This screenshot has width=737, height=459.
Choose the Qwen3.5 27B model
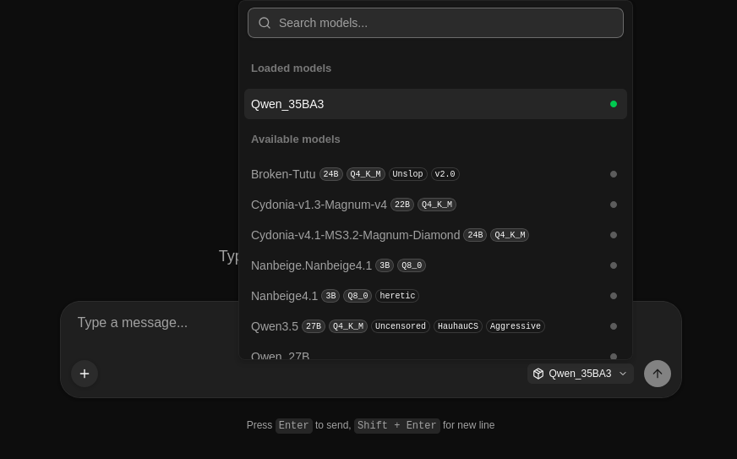tap(435, 326)
